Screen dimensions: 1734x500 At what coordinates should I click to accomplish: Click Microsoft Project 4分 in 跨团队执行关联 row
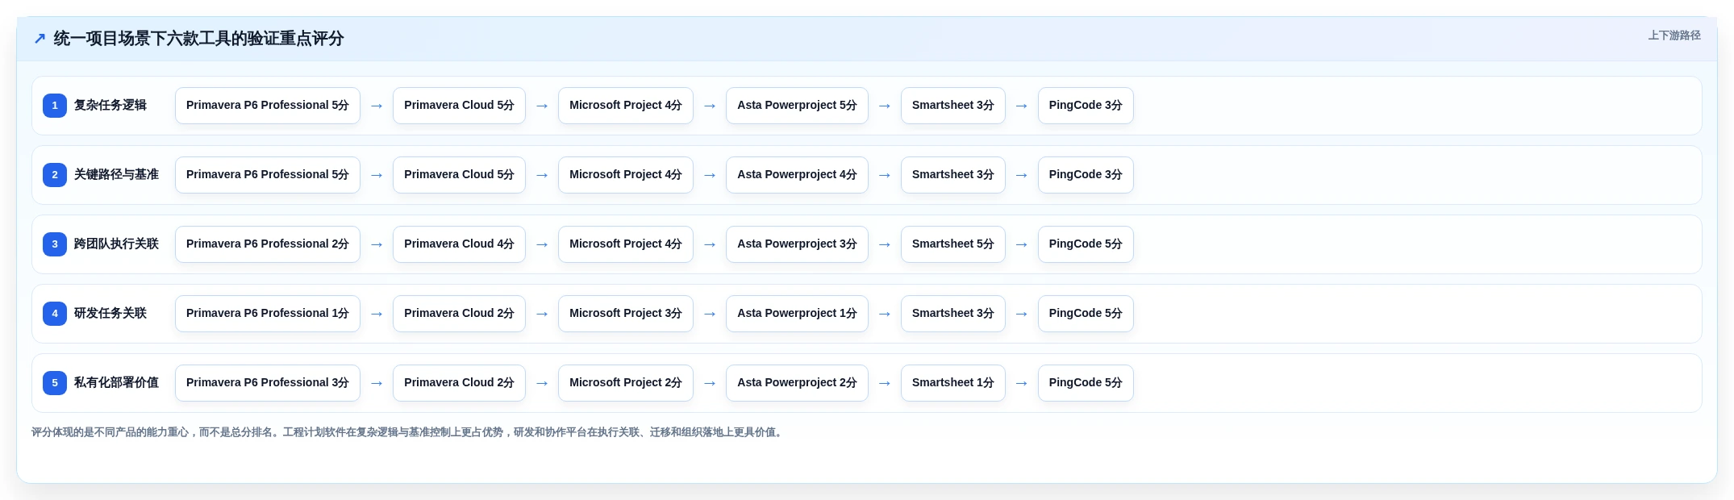[626, 244]
